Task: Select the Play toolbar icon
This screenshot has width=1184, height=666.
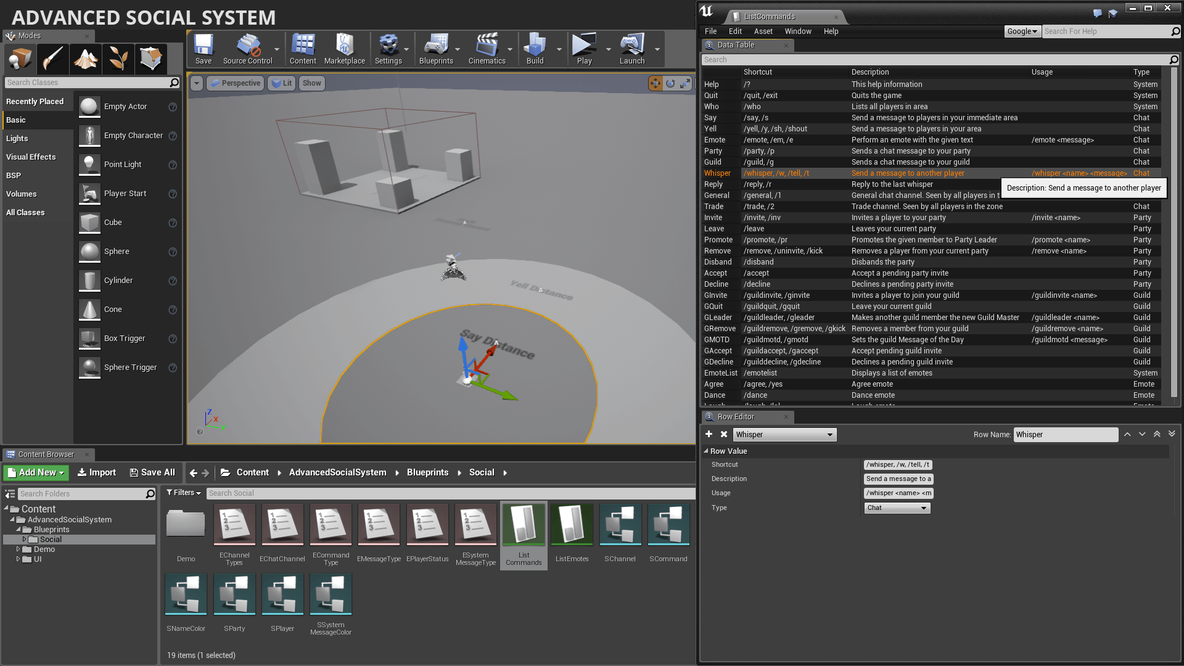Action: pos(584,45)
